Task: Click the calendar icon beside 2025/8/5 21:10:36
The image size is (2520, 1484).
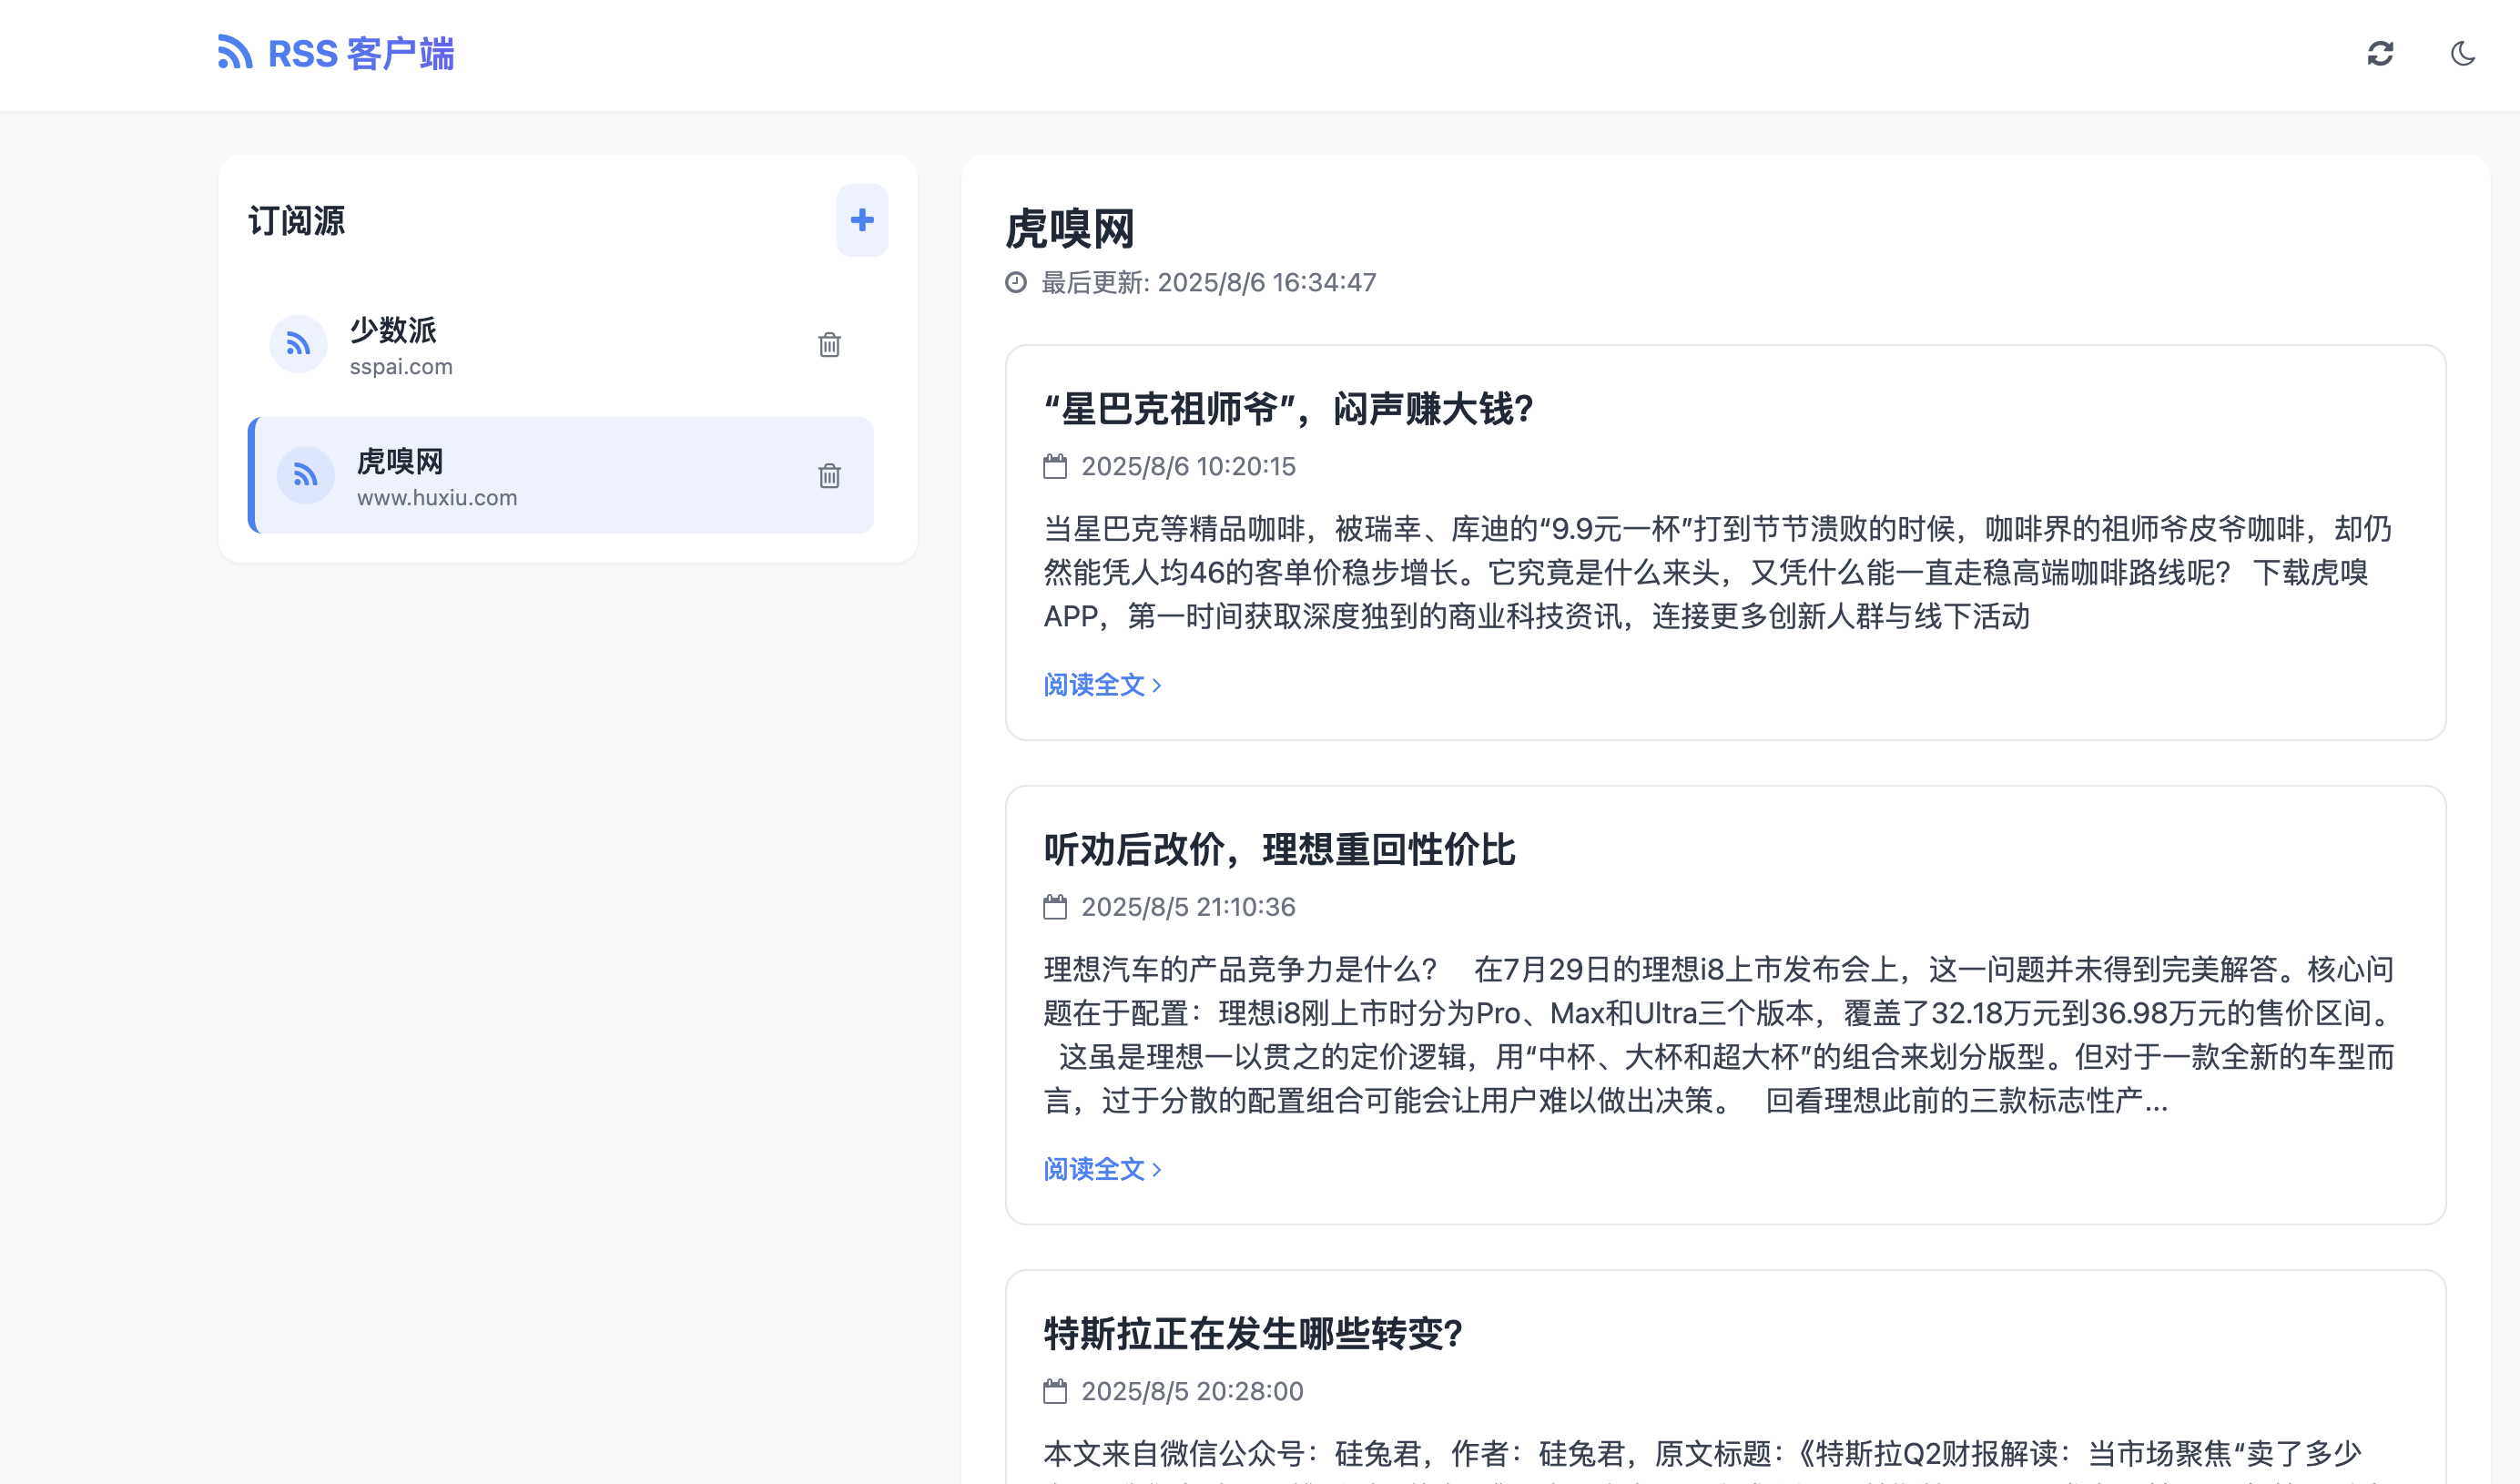Action: (1055, 907)
